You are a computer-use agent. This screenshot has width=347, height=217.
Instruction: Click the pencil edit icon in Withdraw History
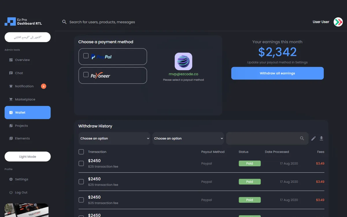point(313,139)
